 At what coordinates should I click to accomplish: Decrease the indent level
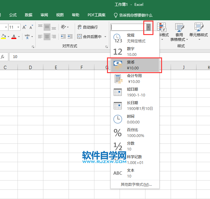(x=63, y=37)
